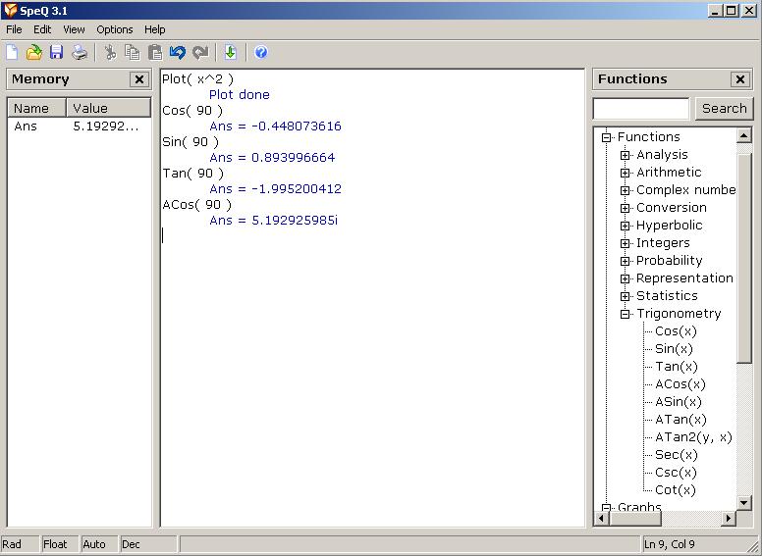Image resolution: width=762 pixels, height=556 pixels.
Task: Click the green down-arrow calculate icon
Action: click(x=230, y=53)
